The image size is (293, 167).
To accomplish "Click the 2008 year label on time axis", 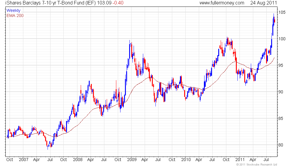I will (78, 160).
